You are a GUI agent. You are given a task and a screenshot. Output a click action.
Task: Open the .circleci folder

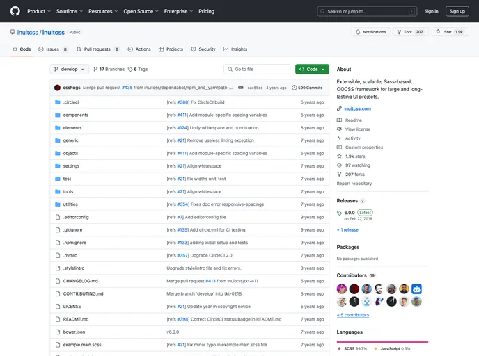70,102
